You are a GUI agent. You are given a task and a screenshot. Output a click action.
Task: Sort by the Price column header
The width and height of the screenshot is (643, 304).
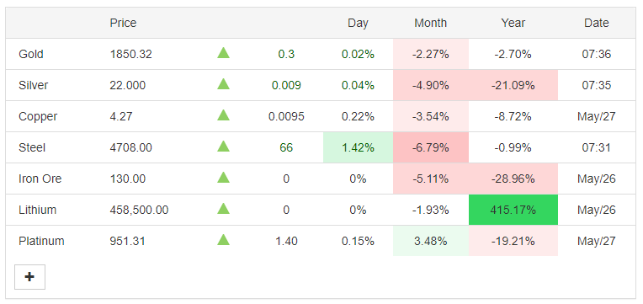123,23
